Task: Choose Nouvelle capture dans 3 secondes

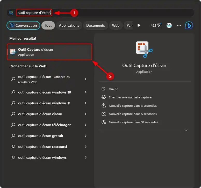Action: pyautogui.click(x=133, y=106)
